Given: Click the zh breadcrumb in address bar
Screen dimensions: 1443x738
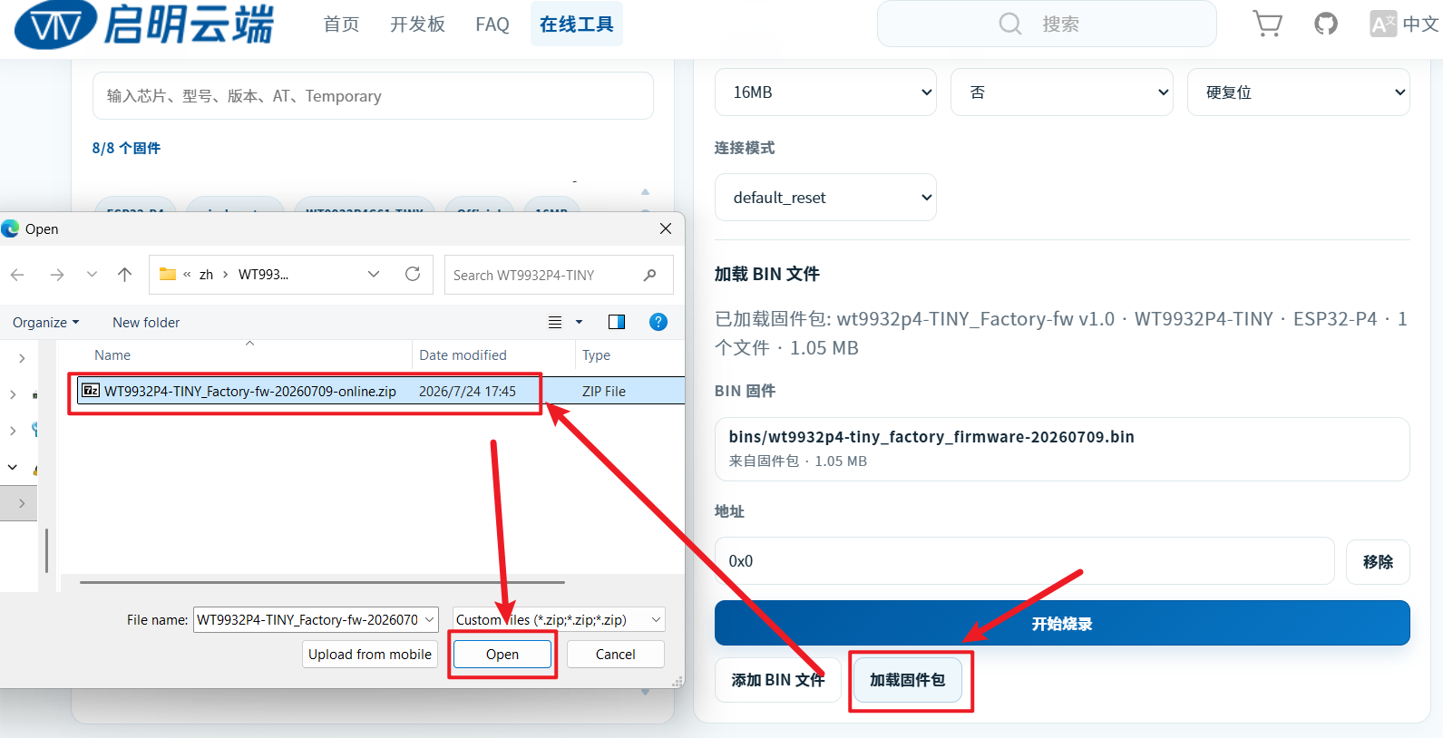Looking at the screenshot, I should (x=207, y=275).
